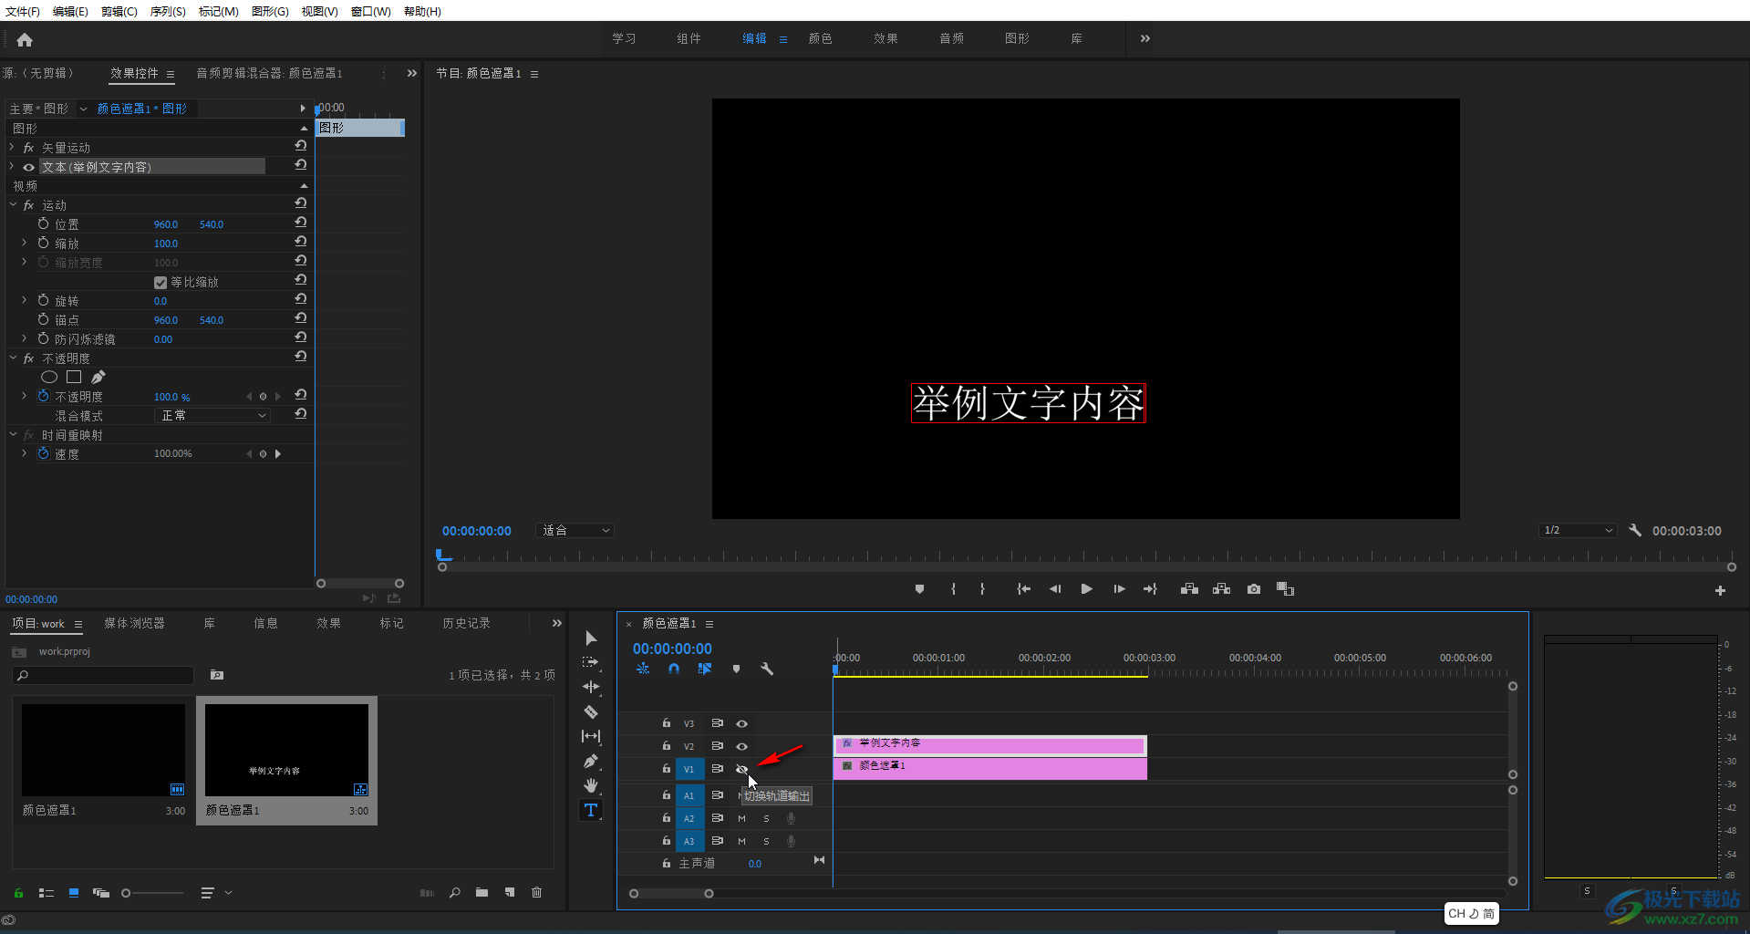Play the program monitor
Image resolution: width=1750 pixels, height=934 pixels.
(1086, 589)
